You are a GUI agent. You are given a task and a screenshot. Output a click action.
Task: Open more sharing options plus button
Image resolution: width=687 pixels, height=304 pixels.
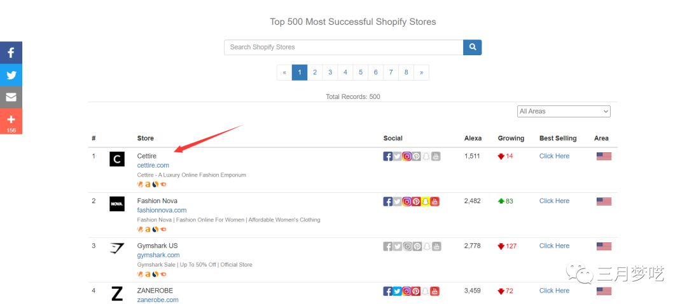11,119
